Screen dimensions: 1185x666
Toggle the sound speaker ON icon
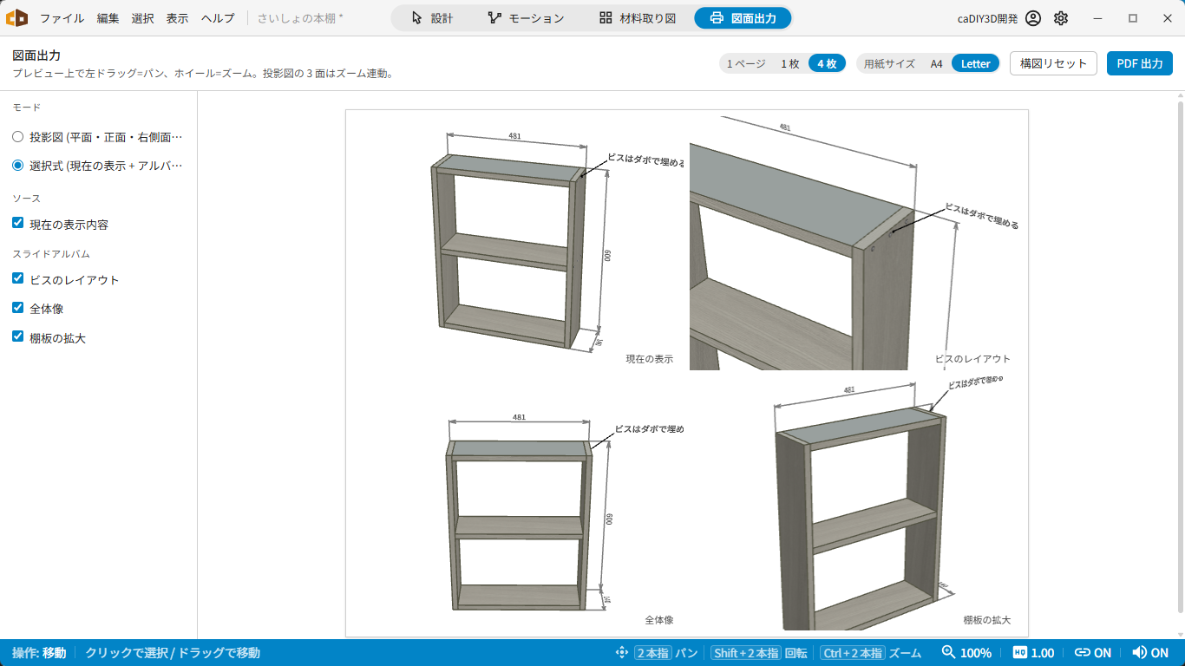(x=1139, y=652)
